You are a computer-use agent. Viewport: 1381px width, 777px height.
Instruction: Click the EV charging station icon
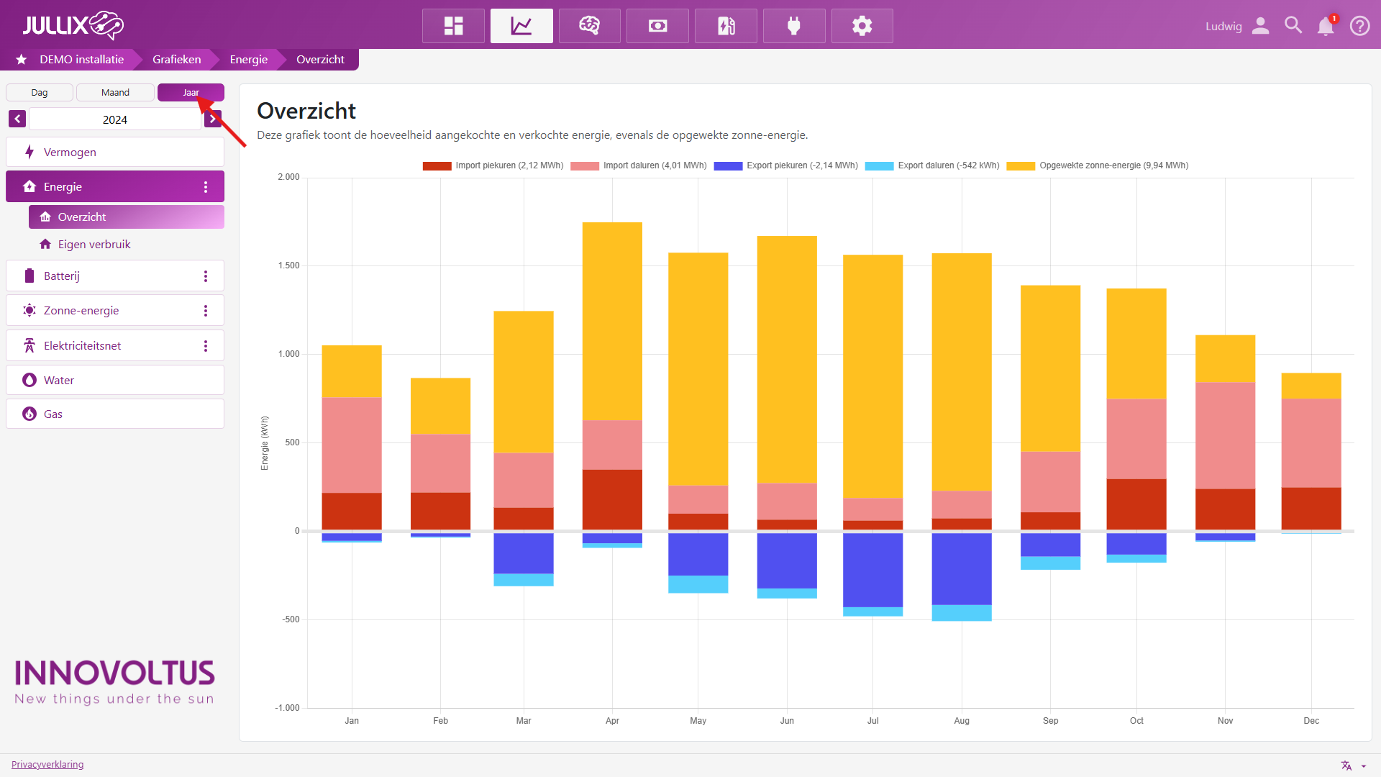[x=726, y=26]
